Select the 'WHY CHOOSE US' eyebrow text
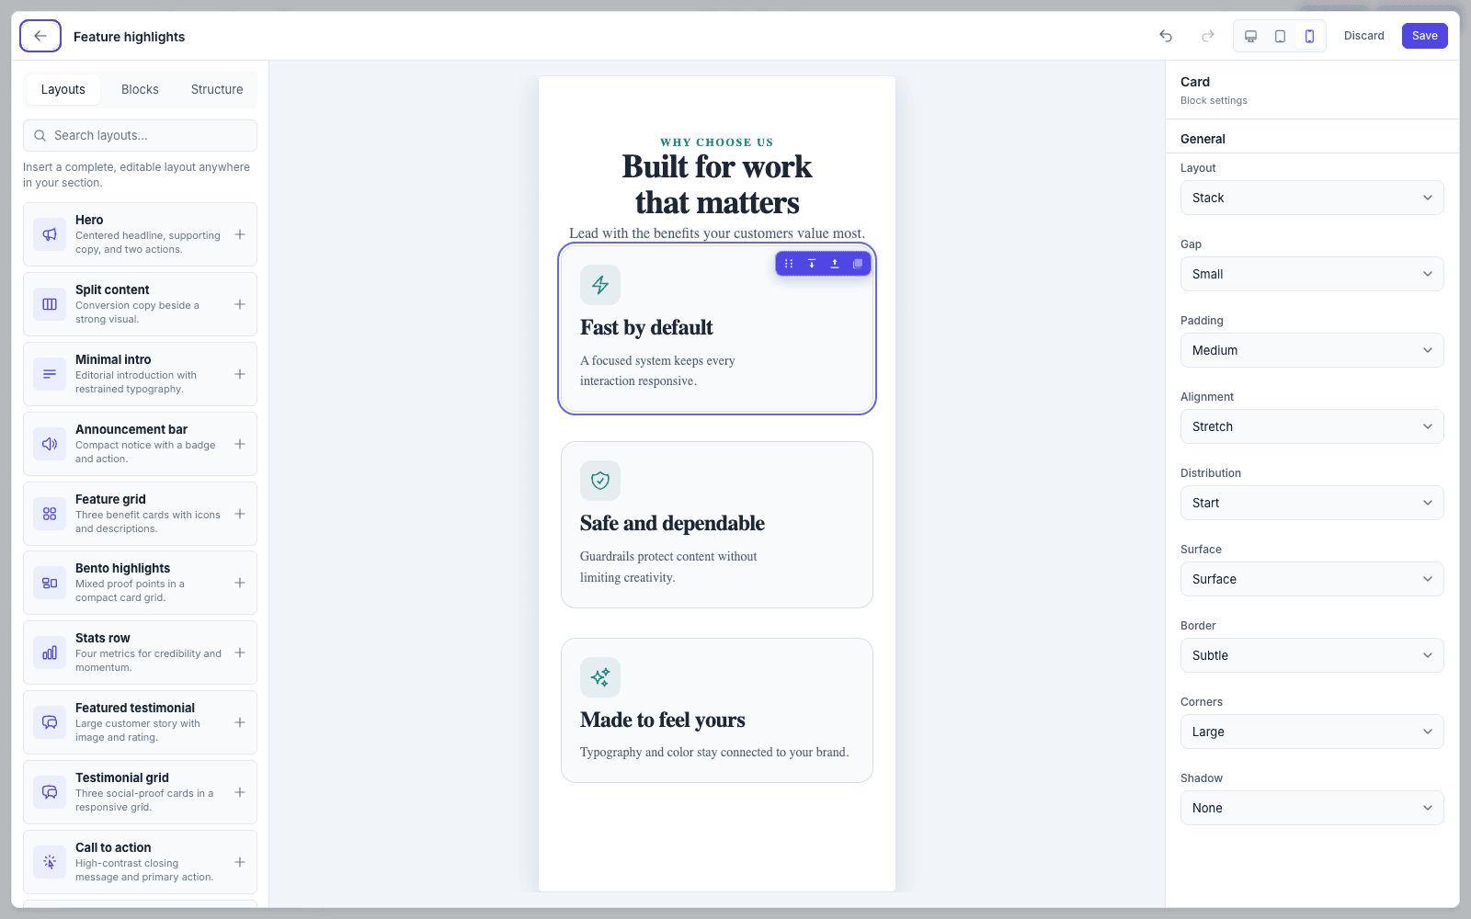 click(717, 142)
